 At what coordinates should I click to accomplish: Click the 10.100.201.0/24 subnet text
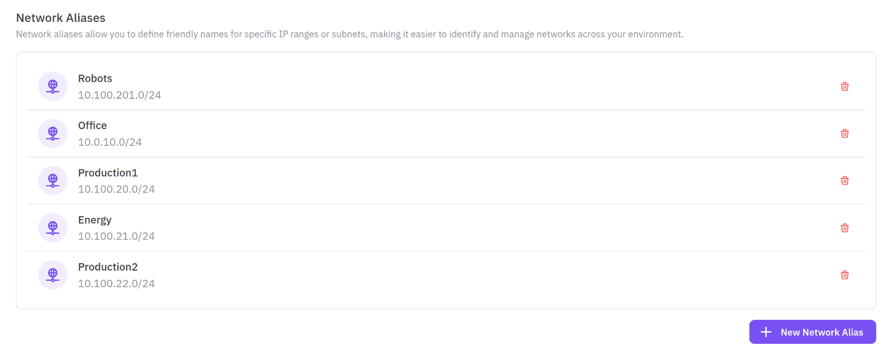point(119,95)
